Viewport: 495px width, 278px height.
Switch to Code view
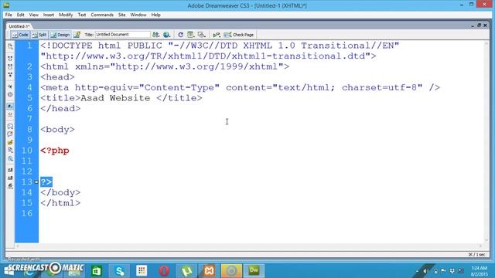[20, 35]
